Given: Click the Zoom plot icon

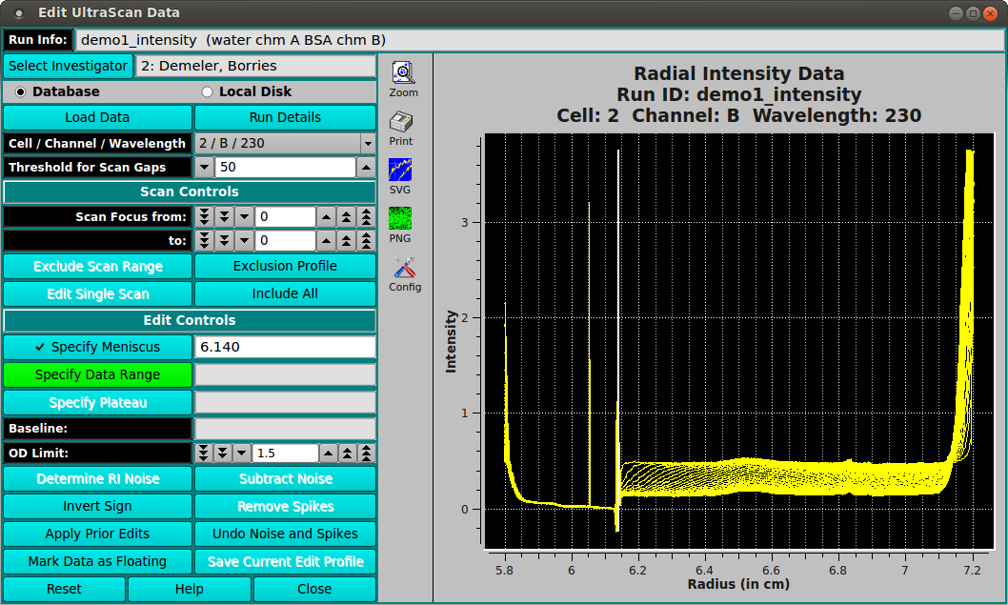Looking at the screenshot, I should click(x=403, y=72).
